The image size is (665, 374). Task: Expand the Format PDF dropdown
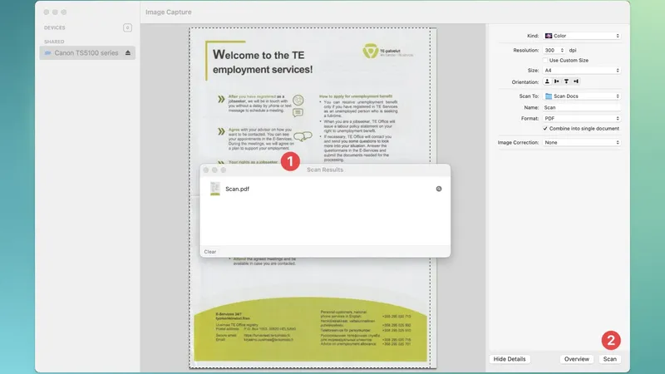pyautogui.click(x=582, y=118)
